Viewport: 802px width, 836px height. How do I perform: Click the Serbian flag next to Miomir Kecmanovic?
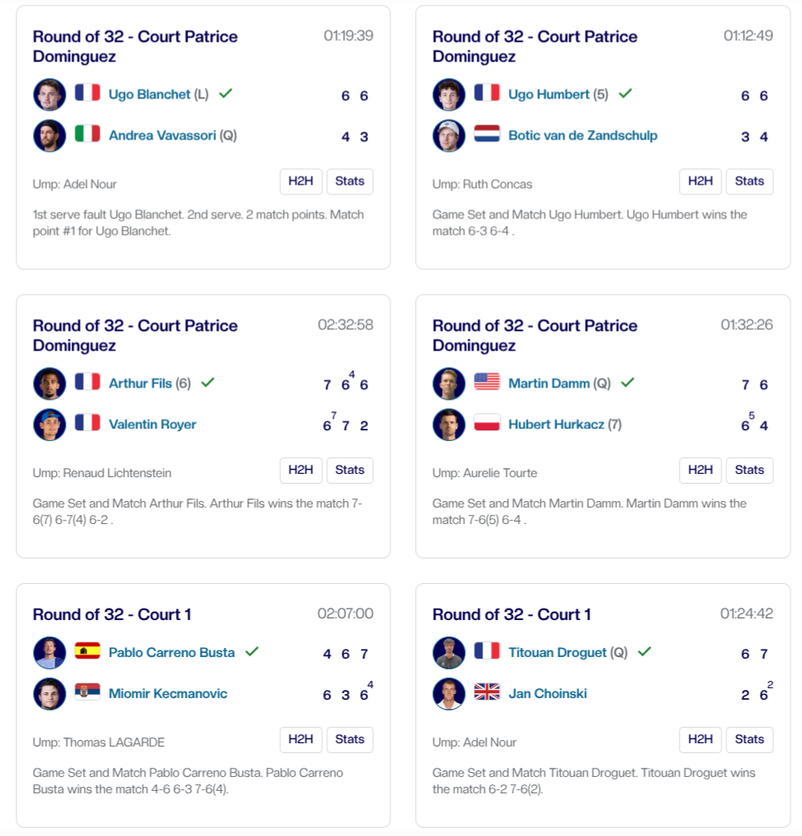pyautogui.click(x=88, y=693)
